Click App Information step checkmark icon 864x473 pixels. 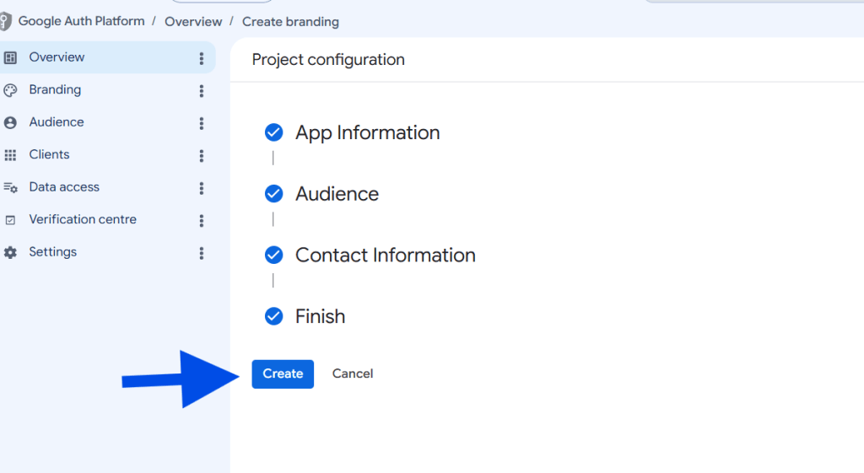point(274,132)
